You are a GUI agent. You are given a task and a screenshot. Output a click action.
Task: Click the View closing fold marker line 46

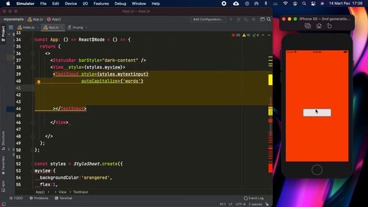33,122
